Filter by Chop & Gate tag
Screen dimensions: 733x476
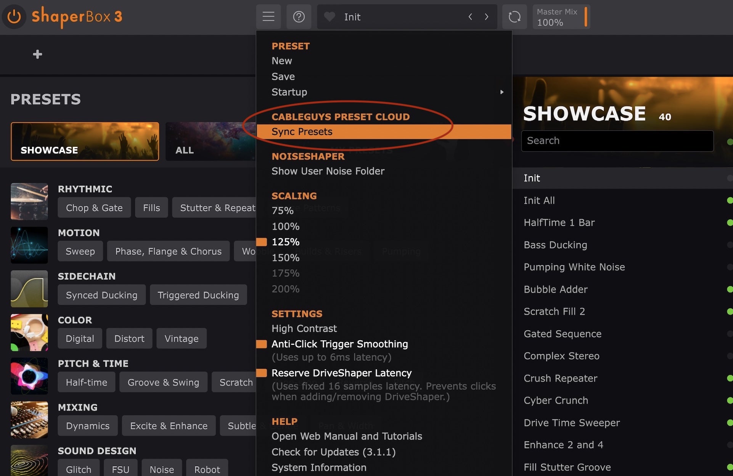coord(94,207)
